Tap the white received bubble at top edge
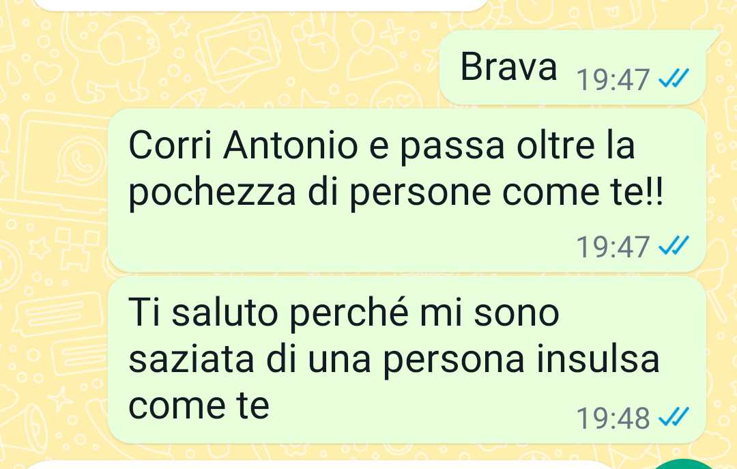 click(261, 5)
